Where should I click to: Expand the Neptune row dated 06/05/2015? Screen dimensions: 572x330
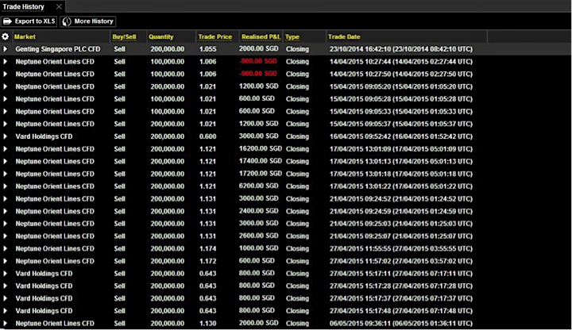5,324
